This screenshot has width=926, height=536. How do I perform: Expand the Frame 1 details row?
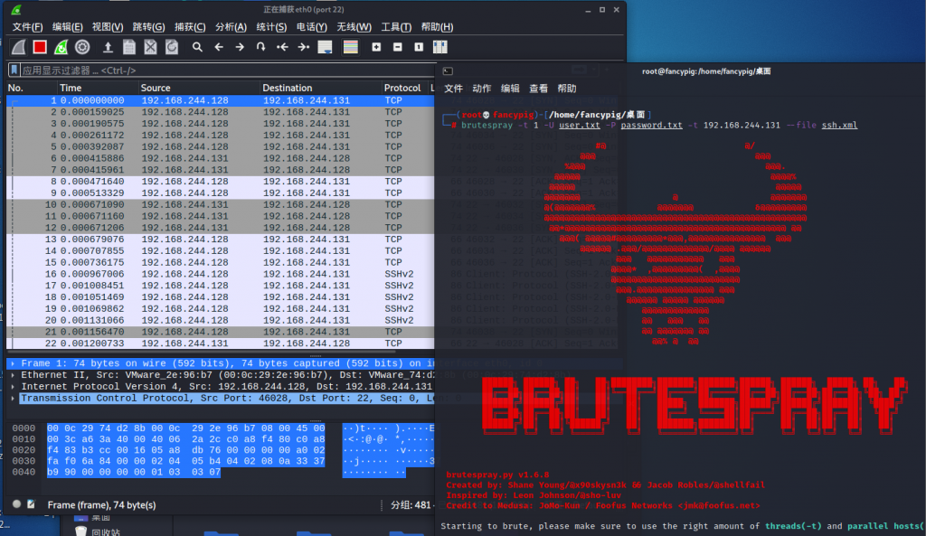click(13, 363)
